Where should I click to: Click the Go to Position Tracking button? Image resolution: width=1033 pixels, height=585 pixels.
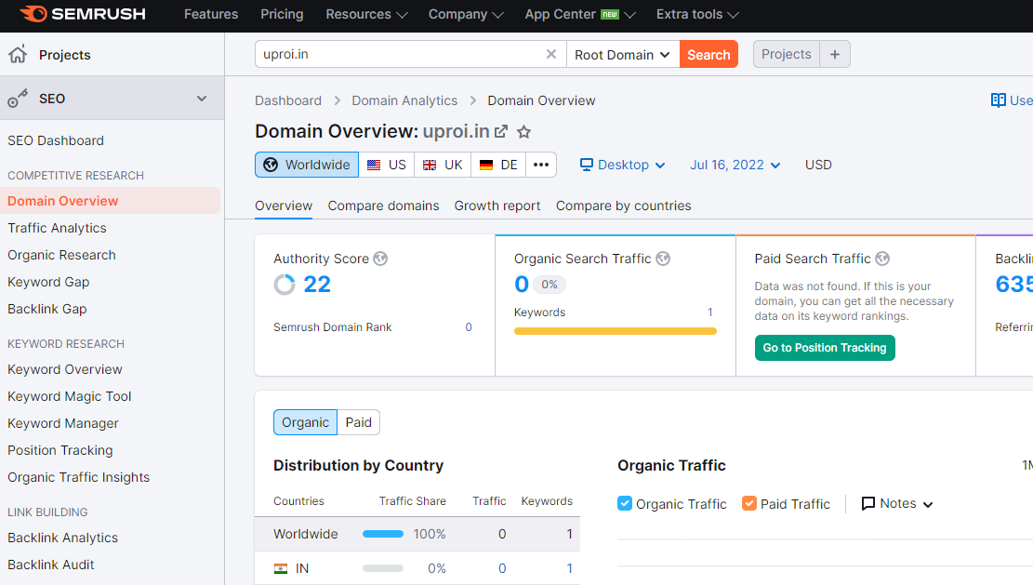(x=825, y=348)
